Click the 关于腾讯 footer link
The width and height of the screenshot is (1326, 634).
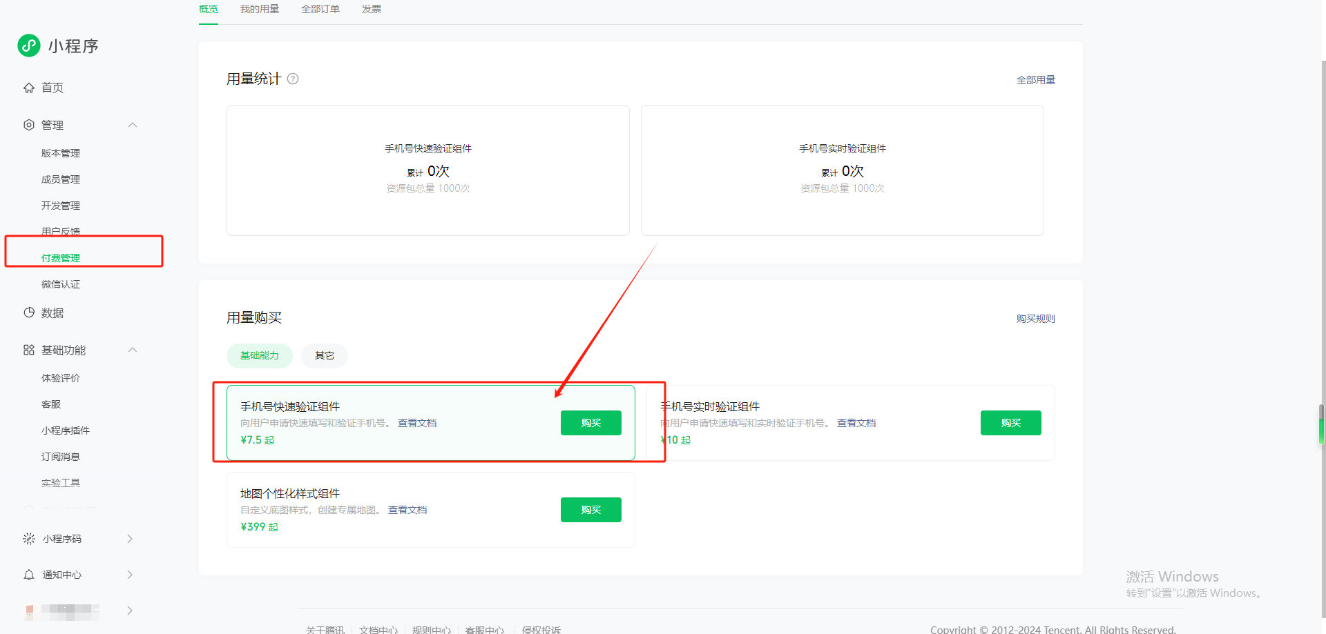[x=325, y=630]
